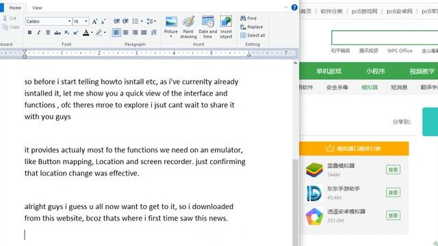Align text to the right
Image resolution: width=438 pixels, height=246 pixels.
click(x=135, y=33)
